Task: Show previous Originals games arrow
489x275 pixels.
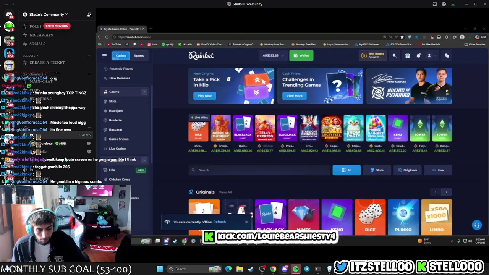Action: pos(435,192)
